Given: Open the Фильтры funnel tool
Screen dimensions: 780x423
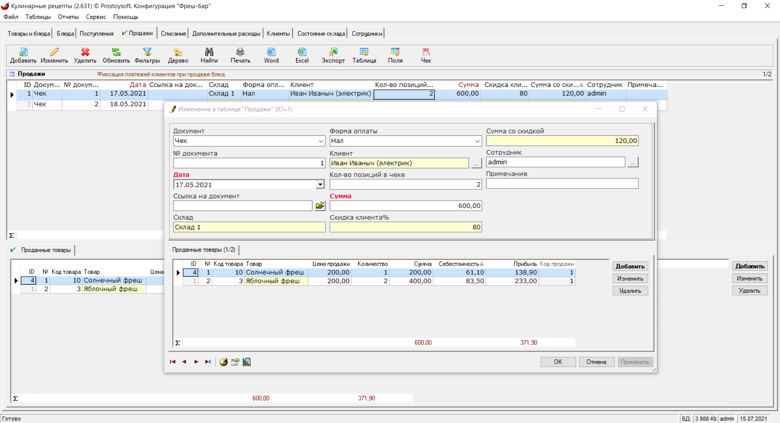Looking at the screenshot, I should pyautogui.click(x=147, y=55).
